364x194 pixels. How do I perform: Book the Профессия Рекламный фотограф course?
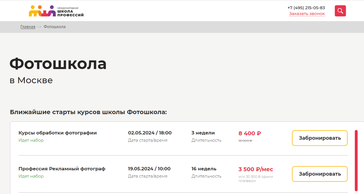(x=319, y=174)
